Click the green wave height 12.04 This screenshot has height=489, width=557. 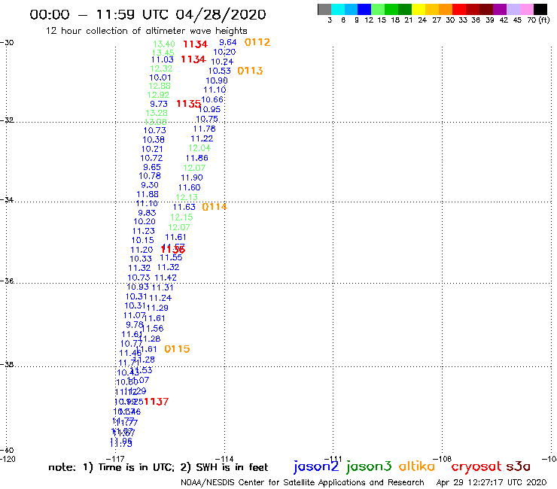199,148
